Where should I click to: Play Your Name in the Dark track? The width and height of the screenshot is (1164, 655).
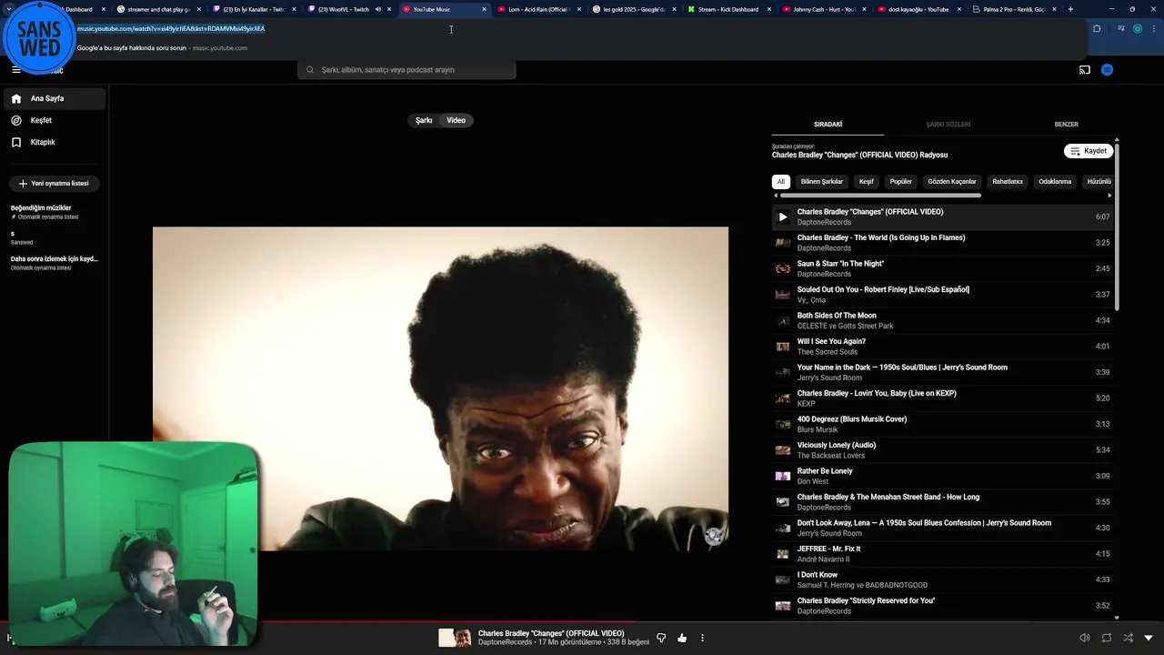pyautogui.click(x=942, y=372)
